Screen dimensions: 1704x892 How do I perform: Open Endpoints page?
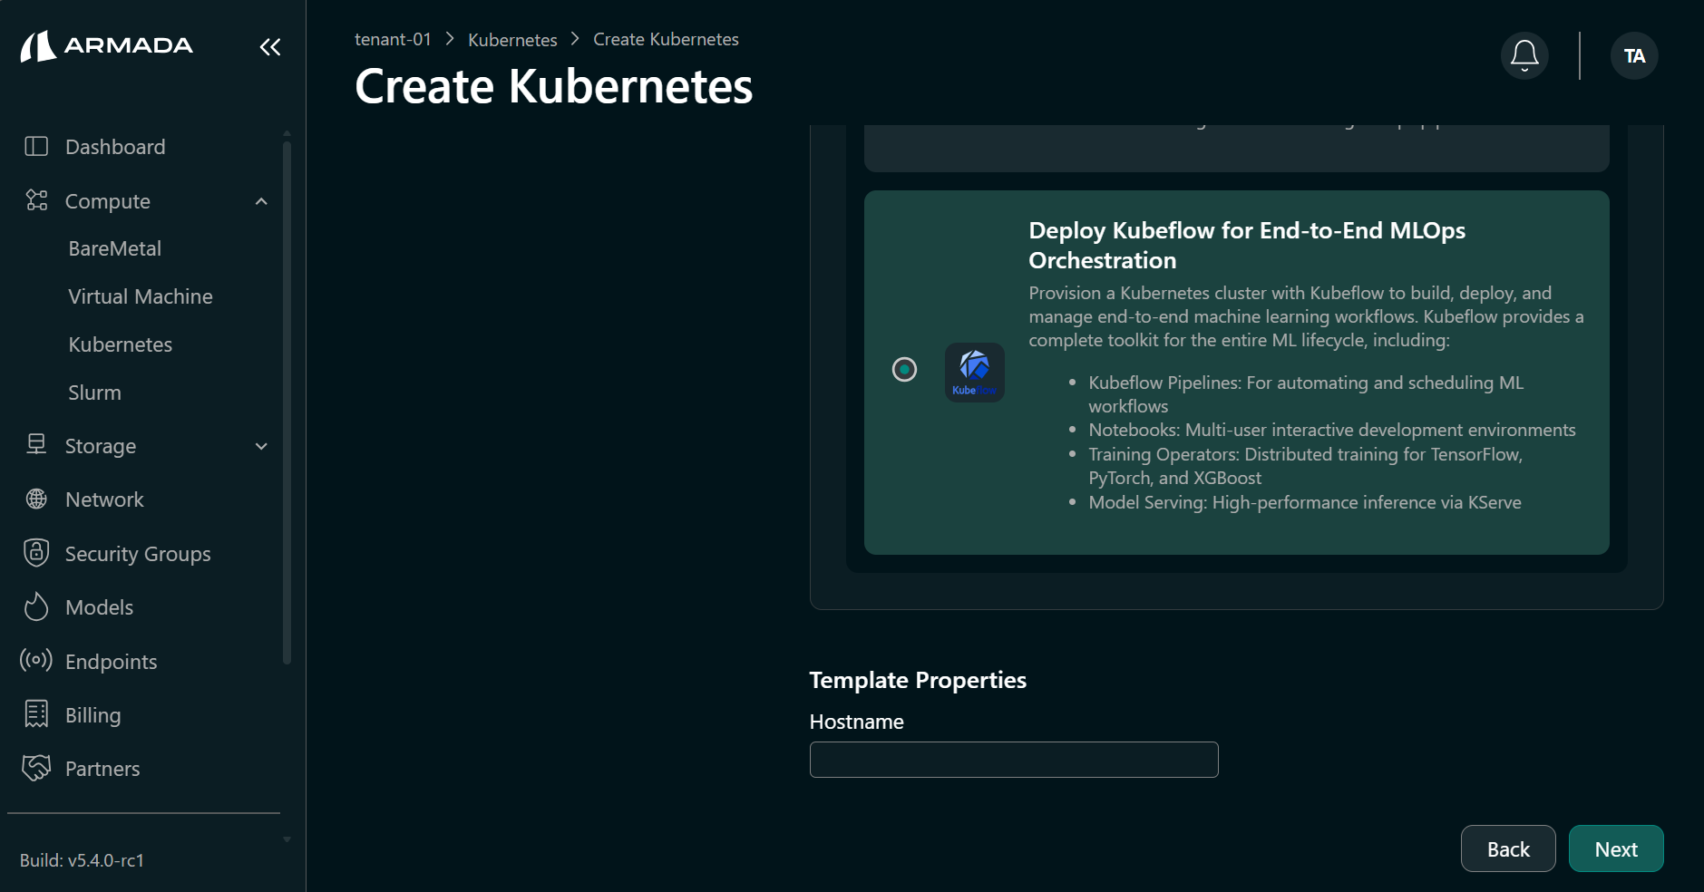coord(112,662)
